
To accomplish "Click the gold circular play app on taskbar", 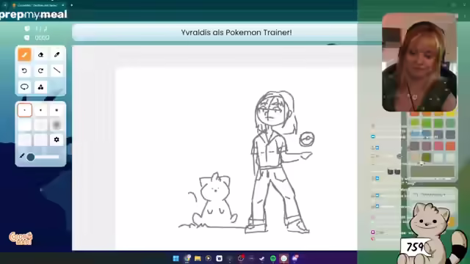I will 209,258.
